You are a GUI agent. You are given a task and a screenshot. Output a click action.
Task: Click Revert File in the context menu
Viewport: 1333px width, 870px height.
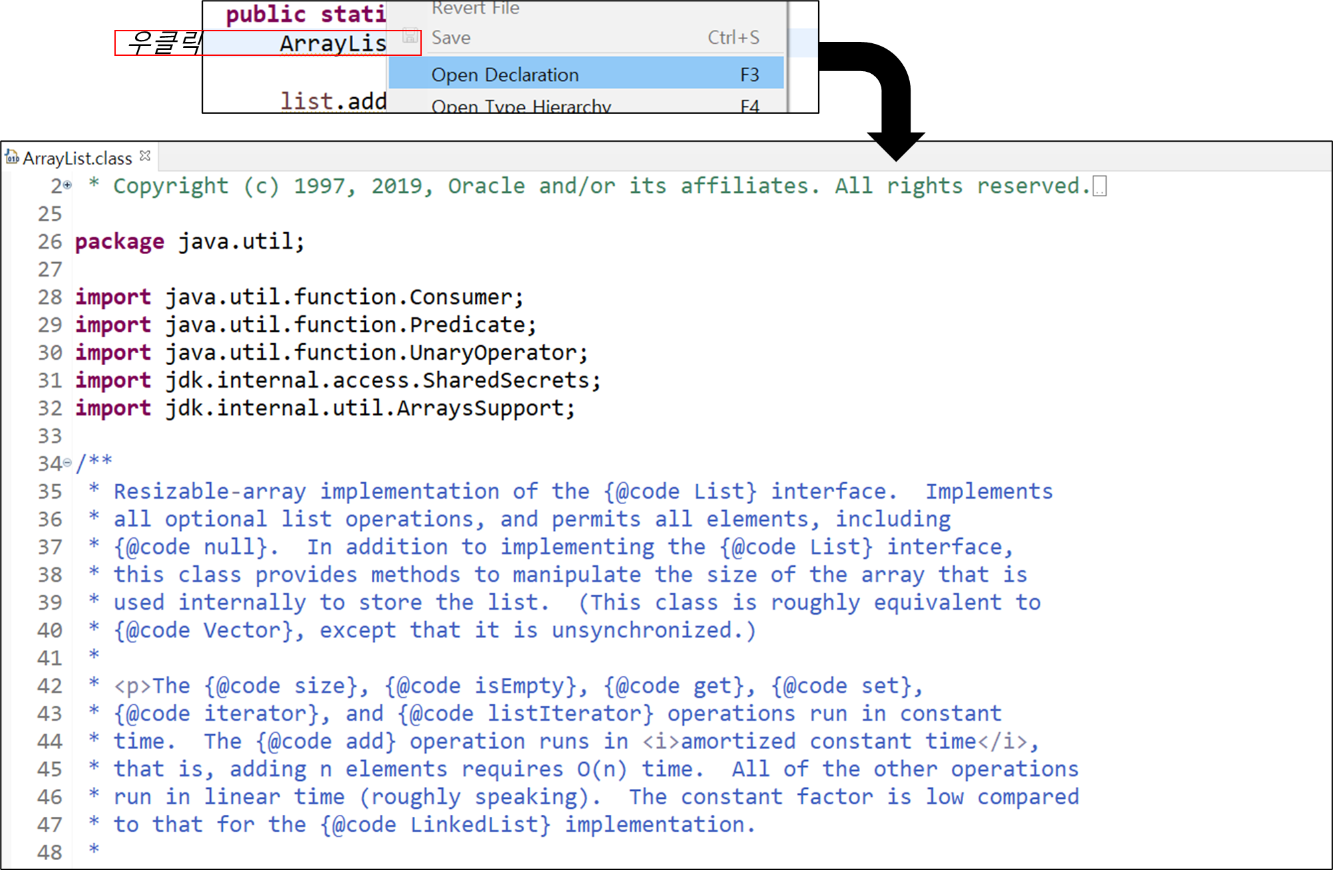pyautogui.click(x=586, y=9)
